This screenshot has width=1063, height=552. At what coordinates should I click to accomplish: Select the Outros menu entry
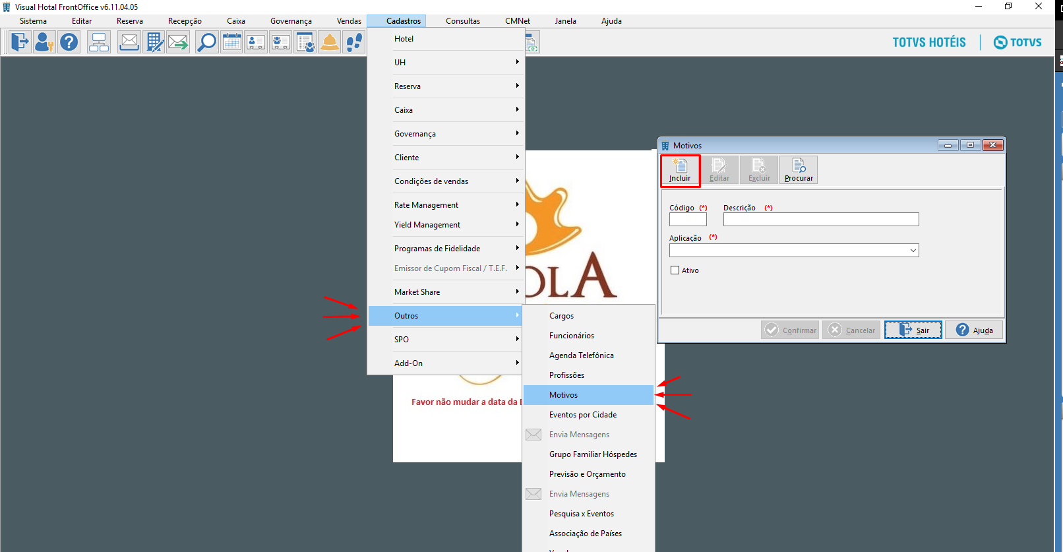(446, 316)
